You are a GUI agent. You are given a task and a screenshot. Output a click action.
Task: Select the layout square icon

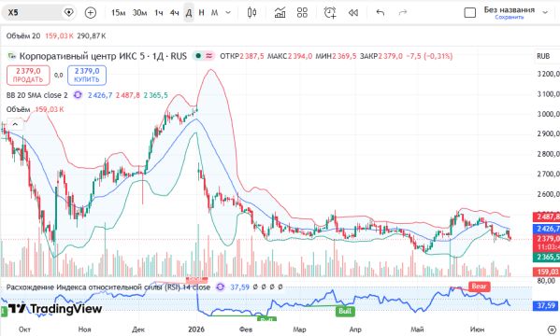tap(470, 13)
